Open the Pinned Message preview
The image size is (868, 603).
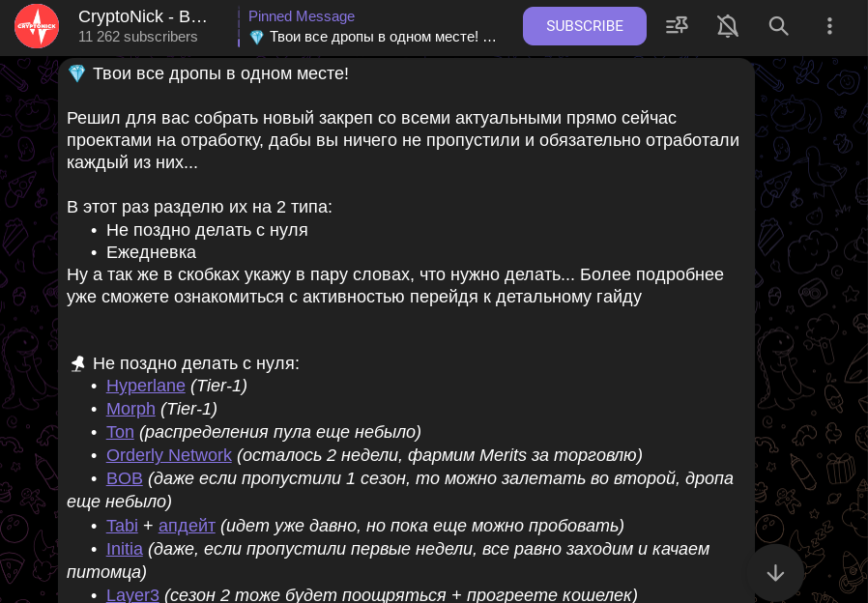pyautogui.click(x=372, y=26)
